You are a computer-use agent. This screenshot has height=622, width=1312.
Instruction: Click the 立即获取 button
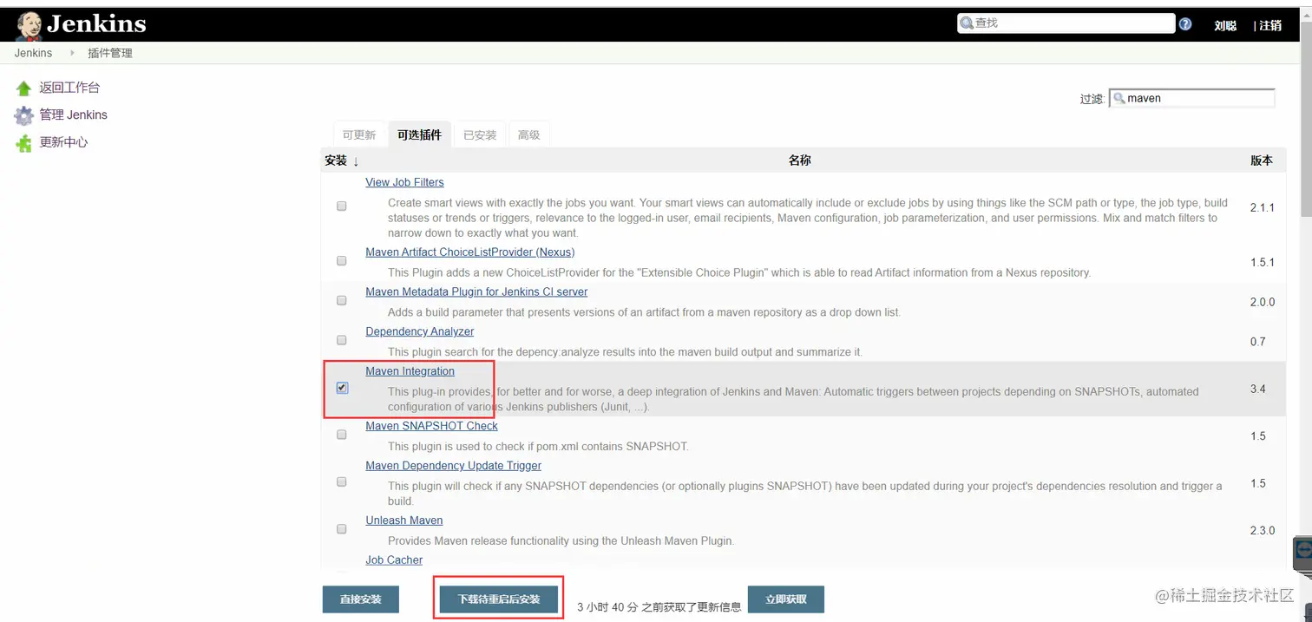click(786, 599)
